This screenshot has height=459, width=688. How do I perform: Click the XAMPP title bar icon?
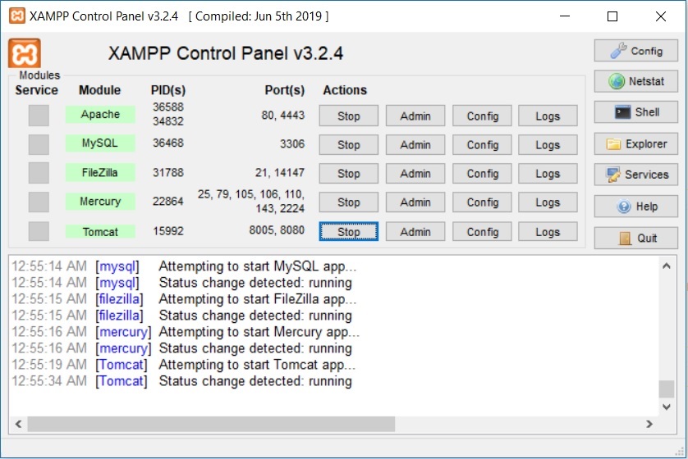click(x=16, y=16)
